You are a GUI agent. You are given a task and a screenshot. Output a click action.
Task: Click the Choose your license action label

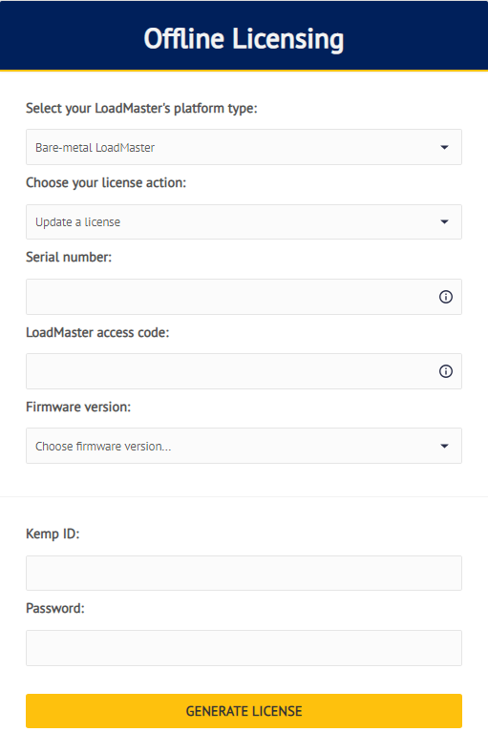point(106,183)
